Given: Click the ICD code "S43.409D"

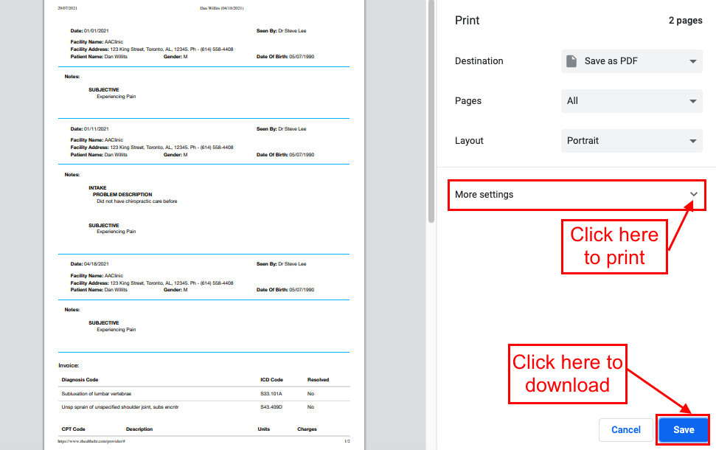Looking at the screenshot, I should pos(271,407).
